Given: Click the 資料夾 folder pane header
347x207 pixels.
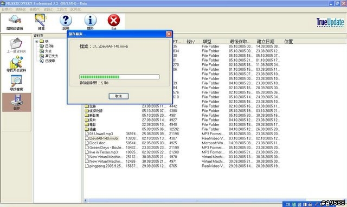Looking at the screenshot, I should click(38, 36).
